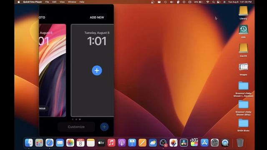Launch Apple TV from the Dock

coord(101,142)
